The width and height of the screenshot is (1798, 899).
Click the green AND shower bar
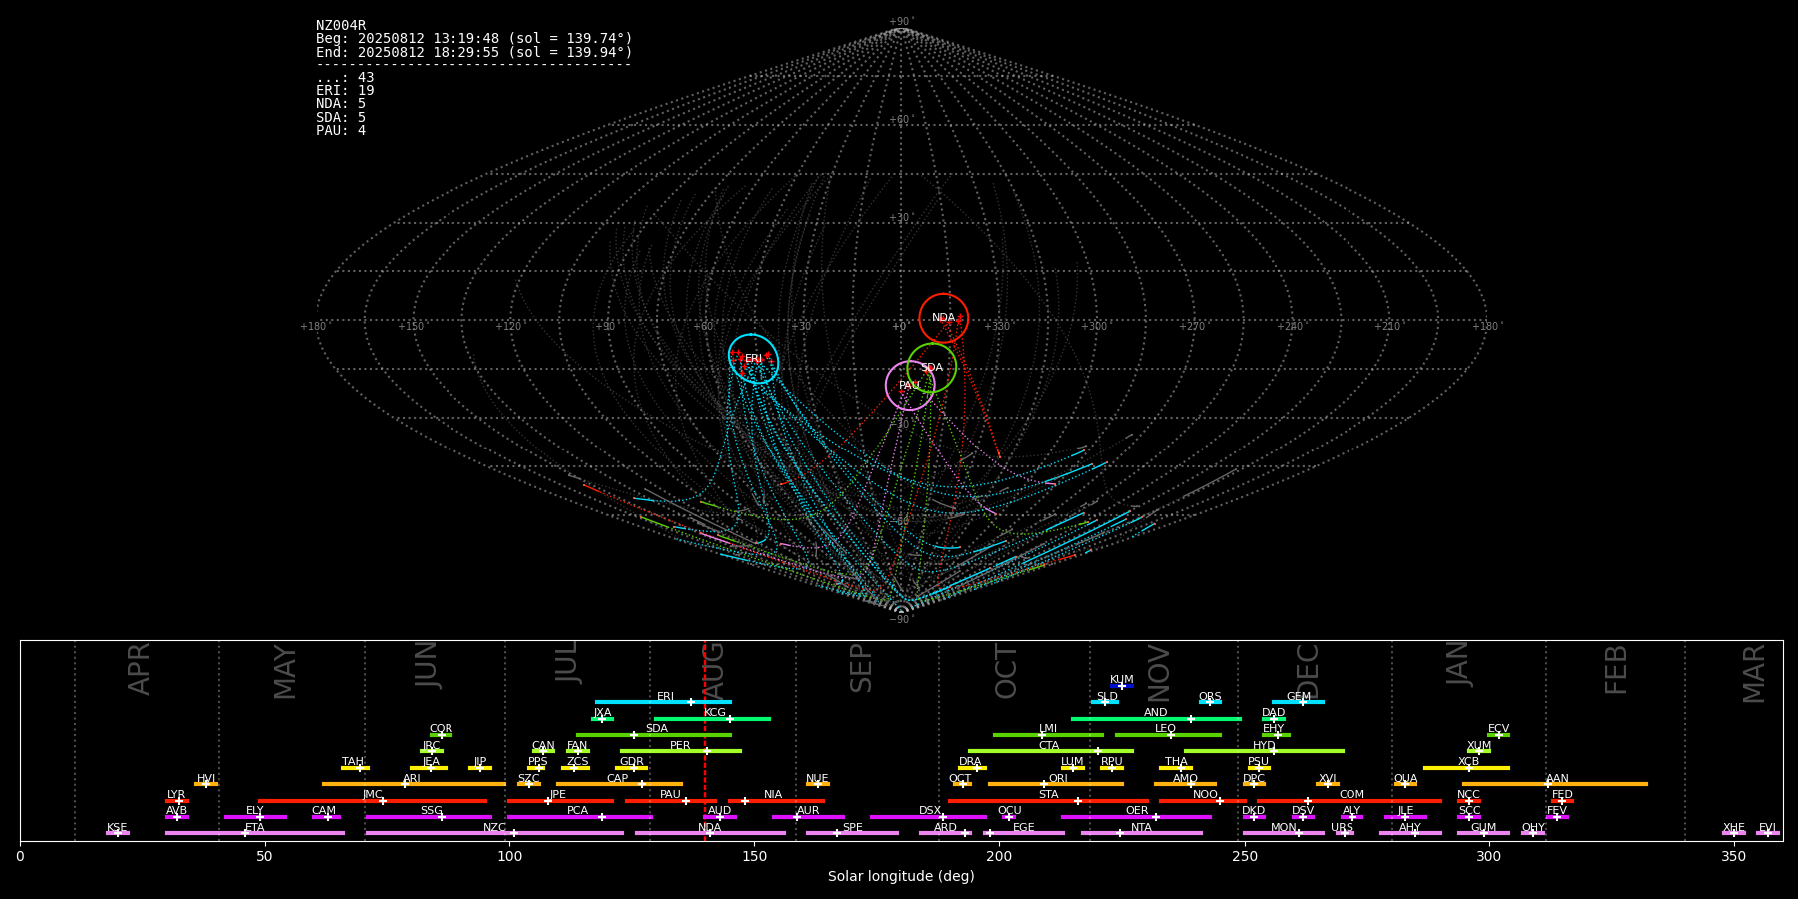pyautogui.click(x=1156, y=719)
